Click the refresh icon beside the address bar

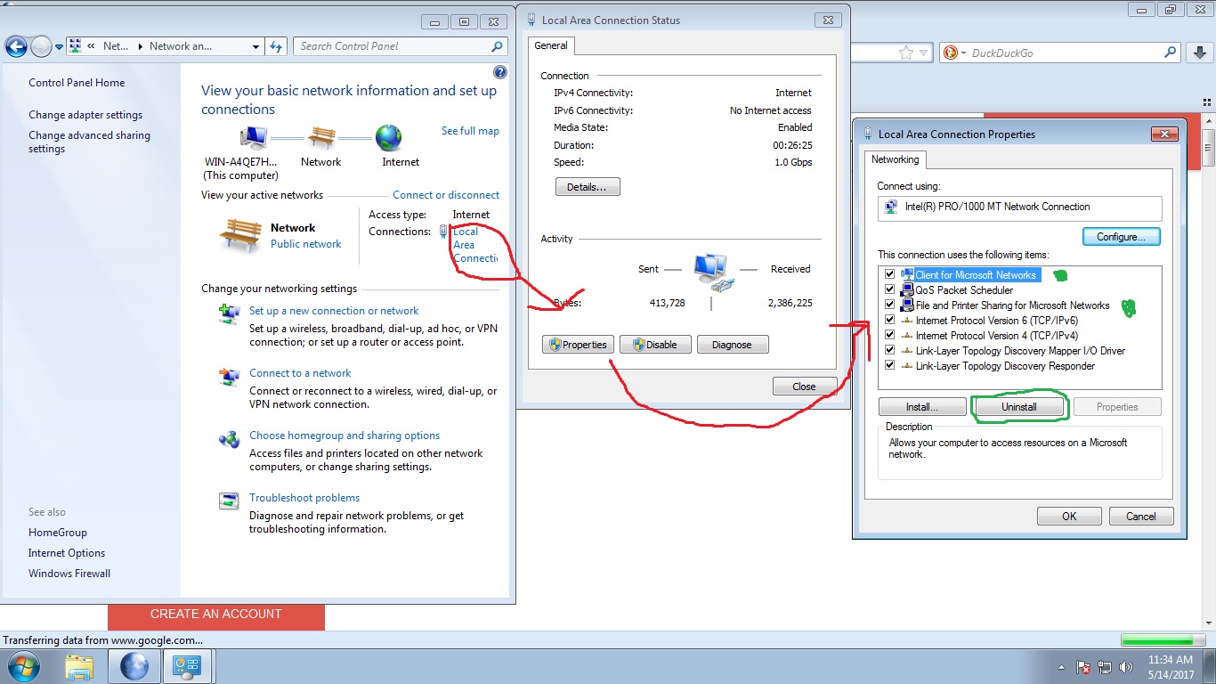click(276, 46)
